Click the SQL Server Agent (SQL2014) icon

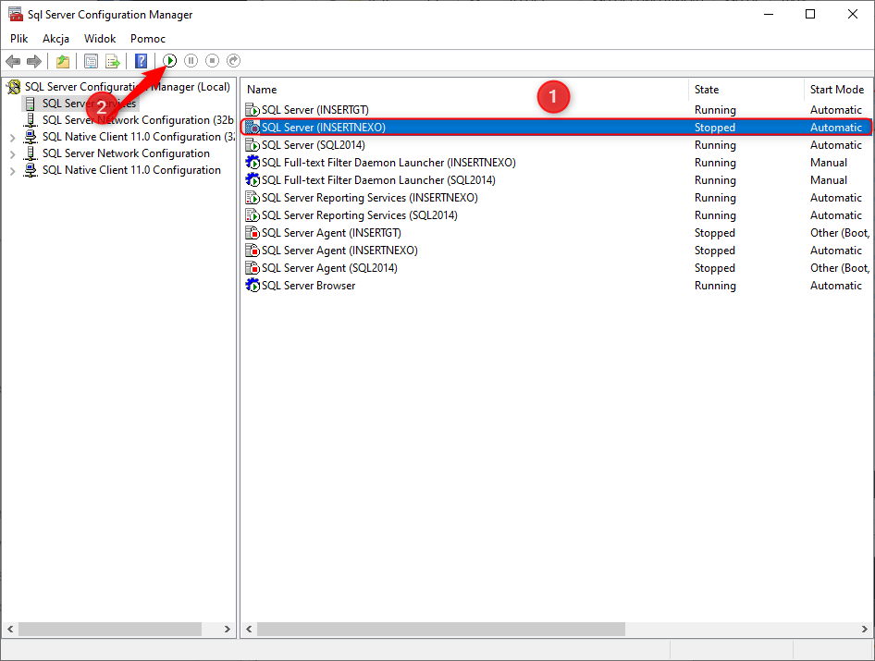[x=253, y=268]
